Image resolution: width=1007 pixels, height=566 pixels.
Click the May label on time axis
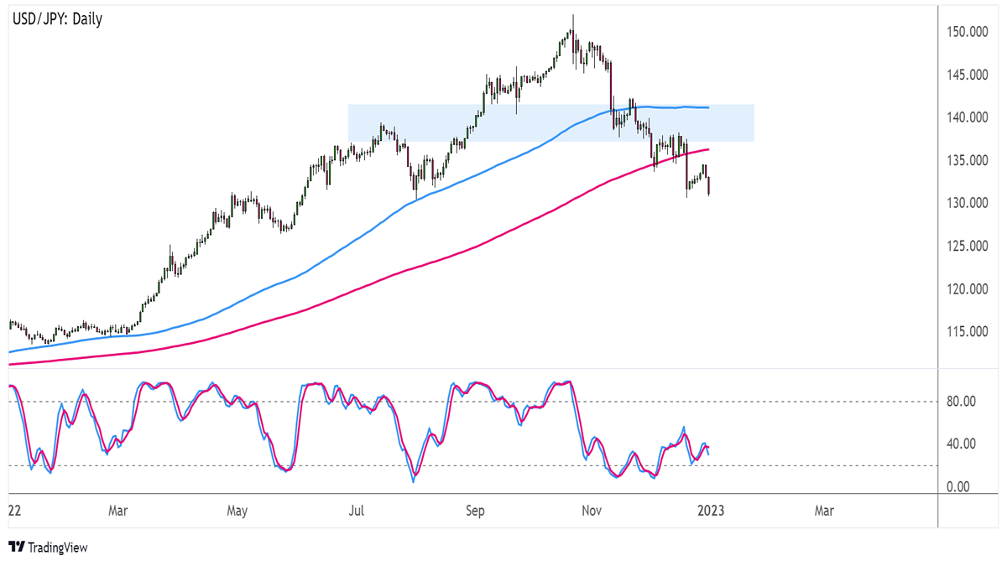point(237,510)
